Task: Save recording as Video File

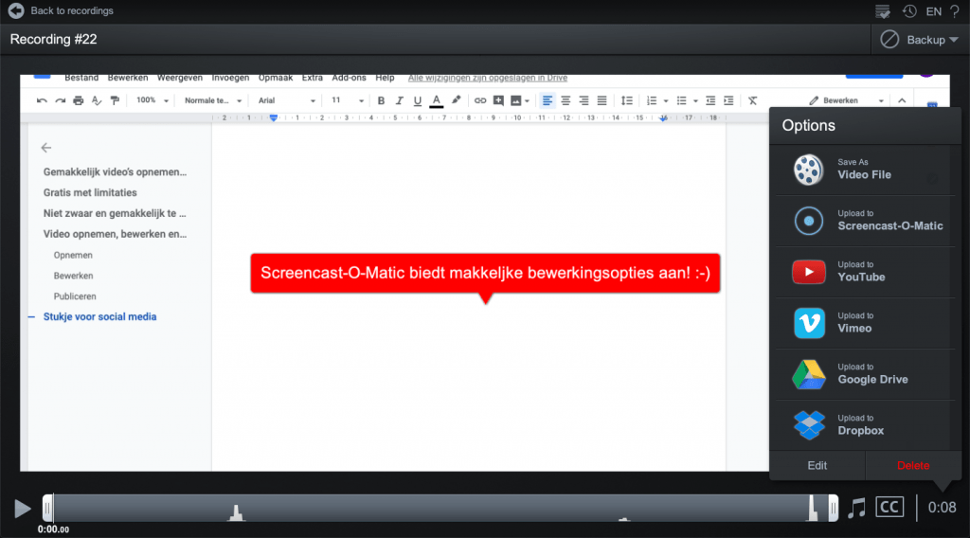Action: pos(865,170)
